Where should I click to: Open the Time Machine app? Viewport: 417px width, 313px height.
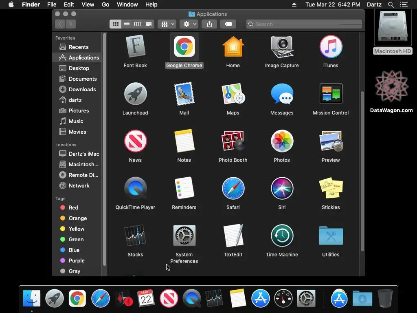tap(282, 236)
